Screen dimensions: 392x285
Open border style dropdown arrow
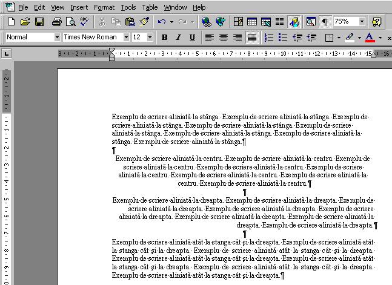tap(339, 38)
